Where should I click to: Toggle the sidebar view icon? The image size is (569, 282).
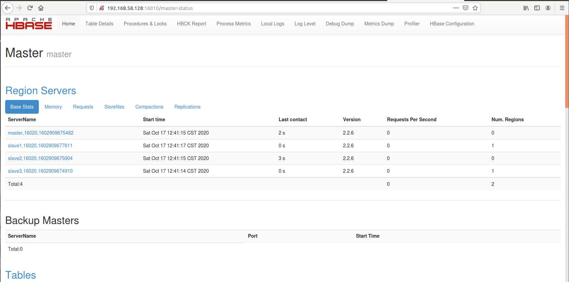537,8
